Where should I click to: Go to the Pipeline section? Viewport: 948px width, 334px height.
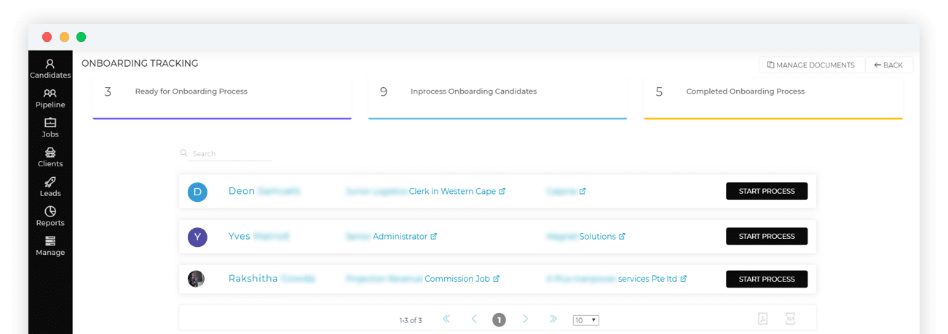pos(50,99)
